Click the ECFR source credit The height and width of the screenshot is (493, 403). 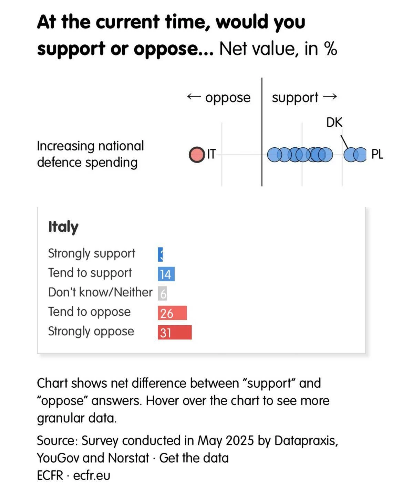click(50, 475)
